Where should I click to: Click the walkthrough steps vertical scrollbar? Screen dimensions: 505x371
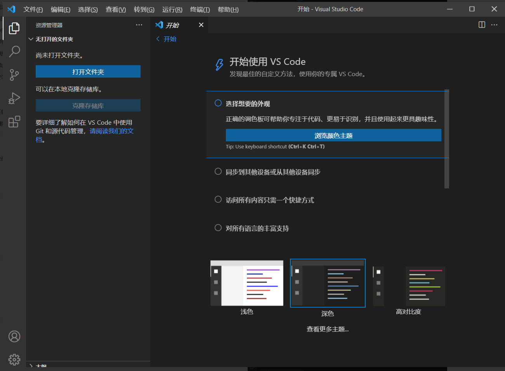447,139
